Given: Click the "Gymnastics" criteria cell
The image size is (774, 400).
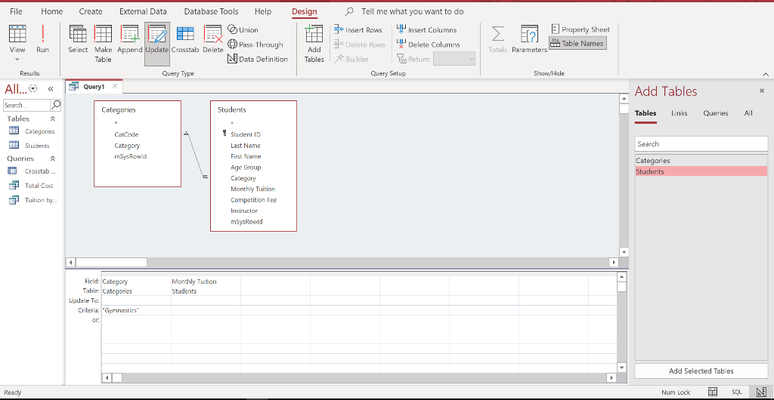Looking at the screenshot, I should pyautogui.click(x=136, y=311).
